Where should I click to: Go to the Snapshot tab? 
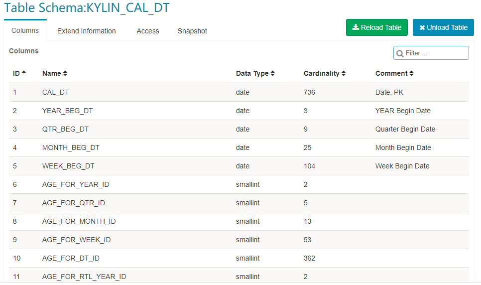point(192,31)
